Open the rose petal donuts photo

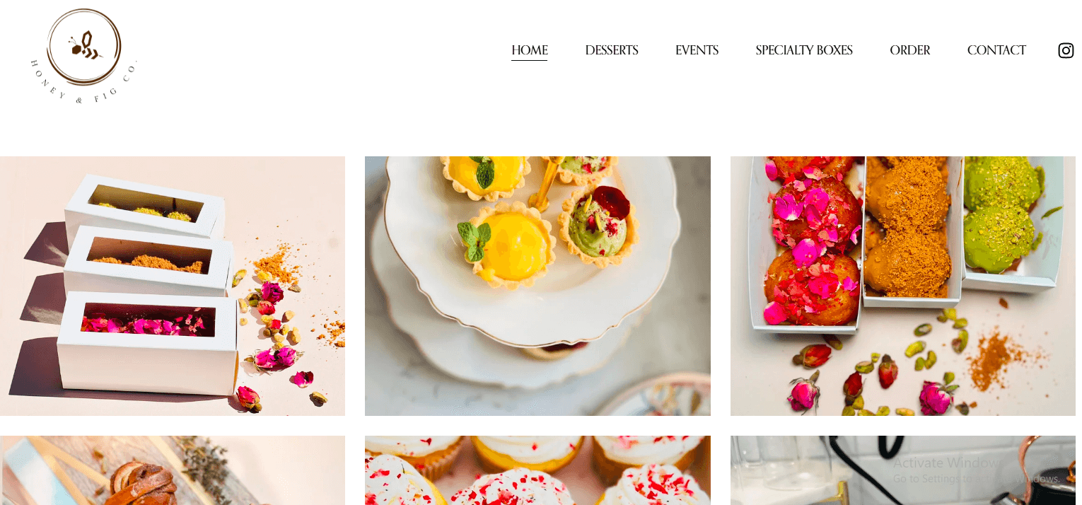tap(903, 286)
